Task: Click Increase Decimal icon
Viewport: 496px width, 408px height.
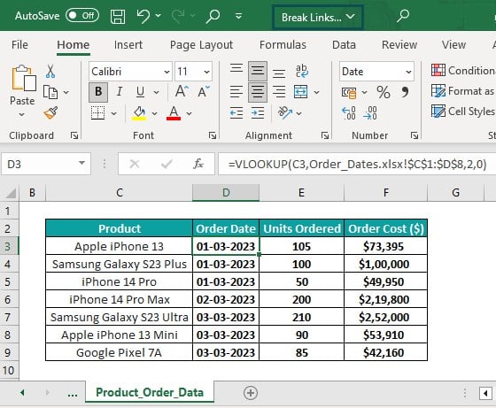Action: click(349, 112)
